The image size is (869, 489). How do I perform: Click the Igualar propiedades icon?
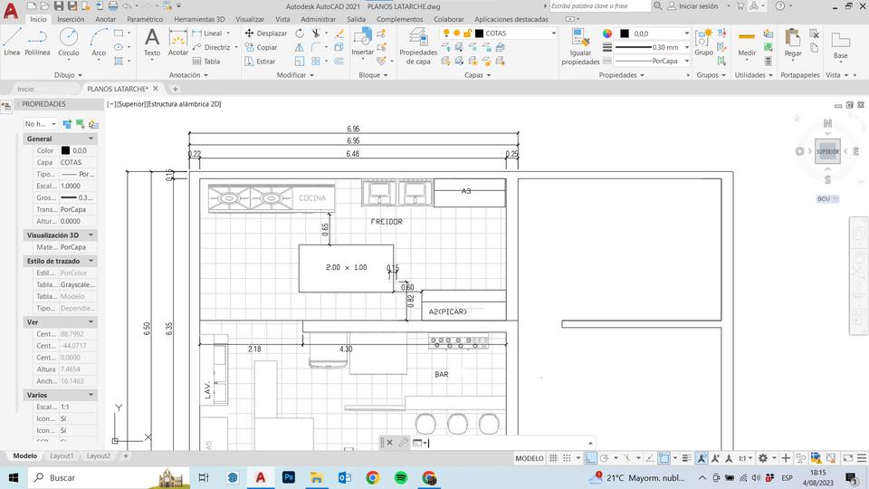tap(580, 42)
